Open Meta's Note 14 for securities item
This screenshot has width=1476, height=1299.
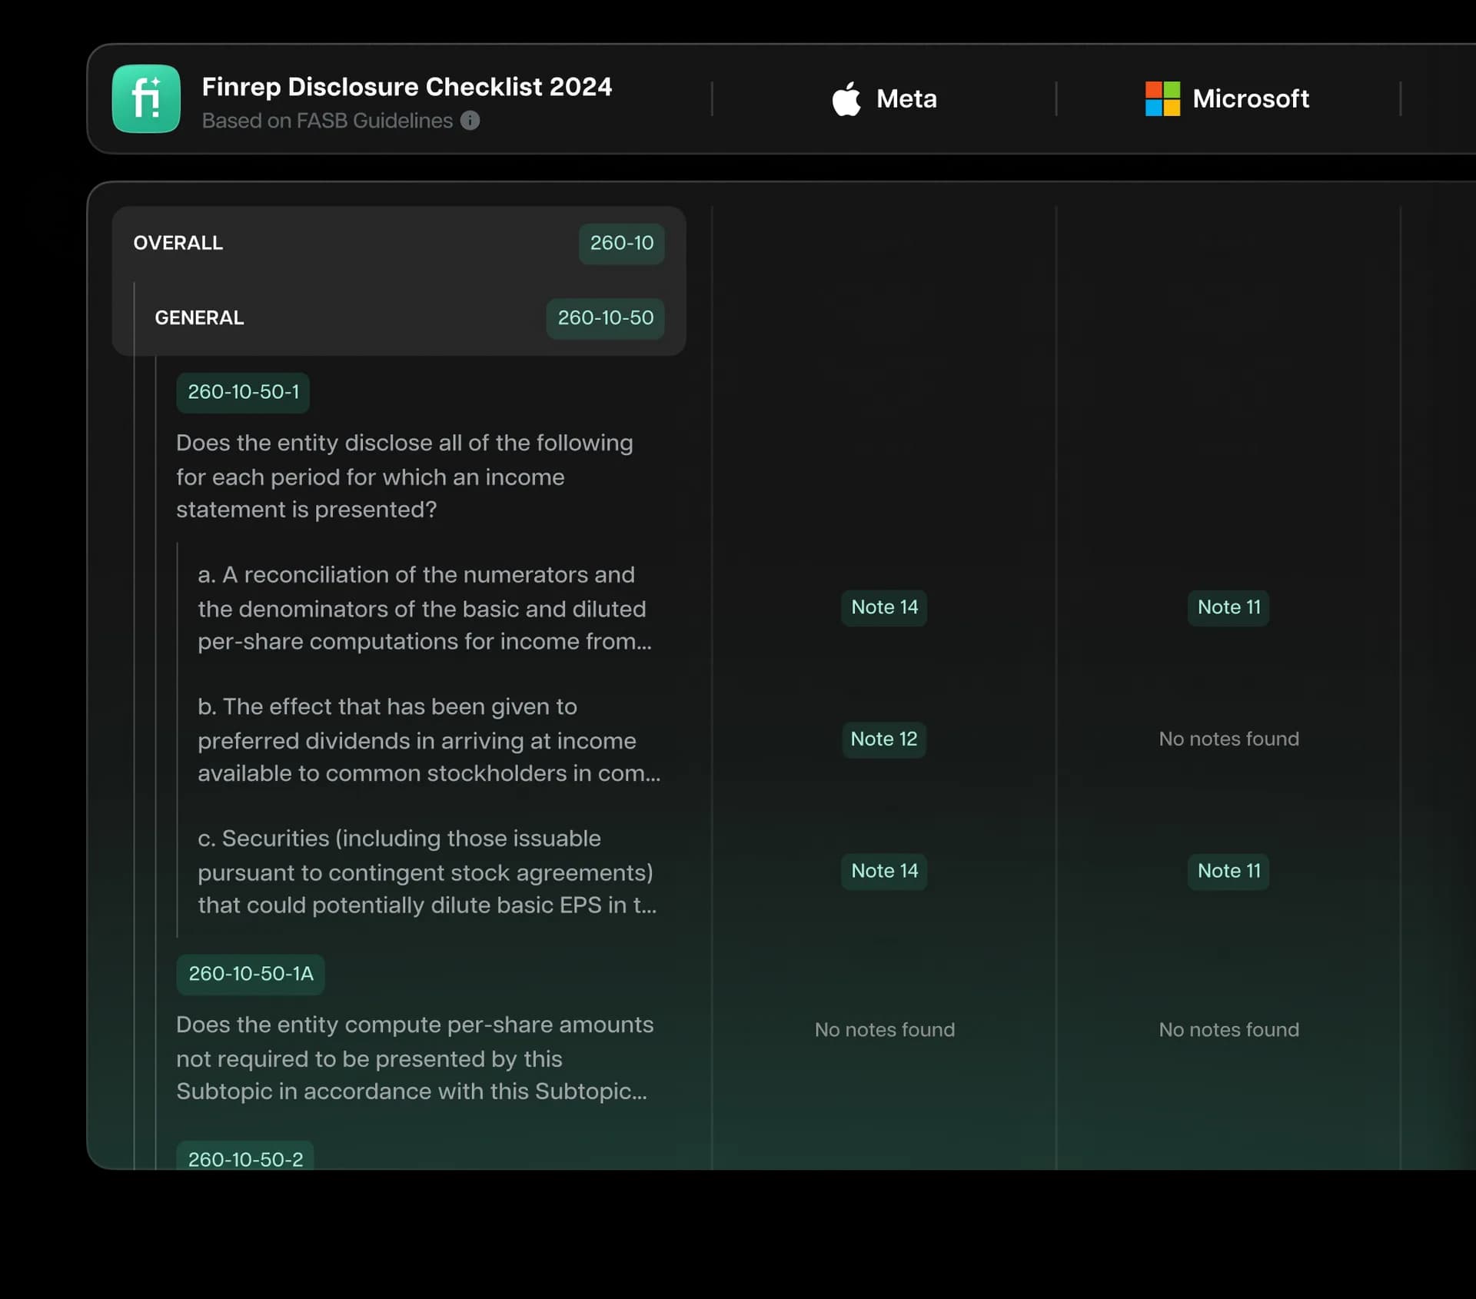pos(884,871)
